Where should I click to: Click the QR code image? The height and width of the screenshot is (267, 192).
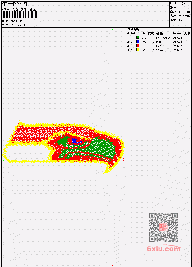click(164, 227)
